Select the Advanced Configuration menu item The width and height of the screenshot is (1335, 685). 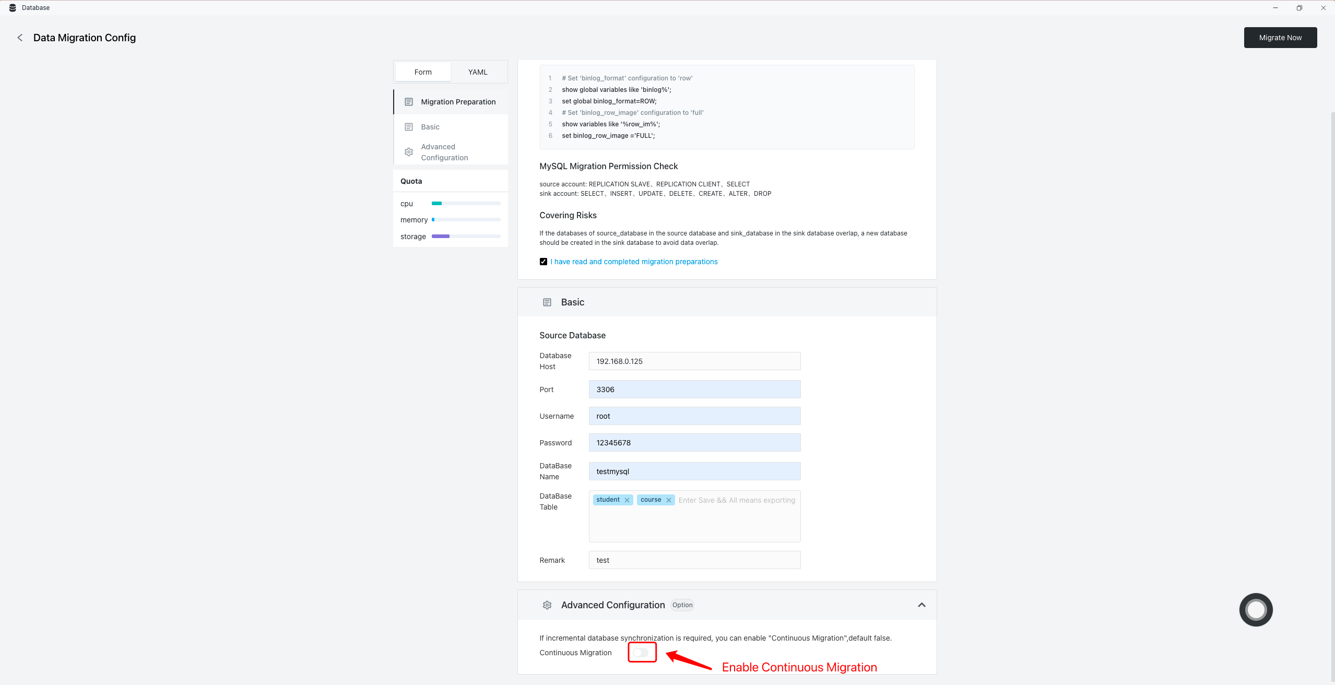pyautogui.click(x=445, y=152)
